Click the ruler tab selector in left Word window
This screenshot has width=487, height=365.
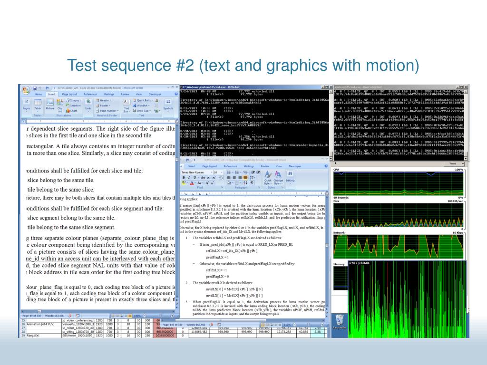point(23,121)
